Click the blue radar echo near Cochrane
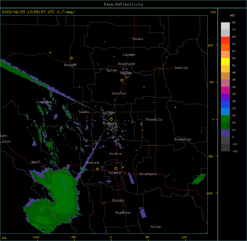 point(83,169)
